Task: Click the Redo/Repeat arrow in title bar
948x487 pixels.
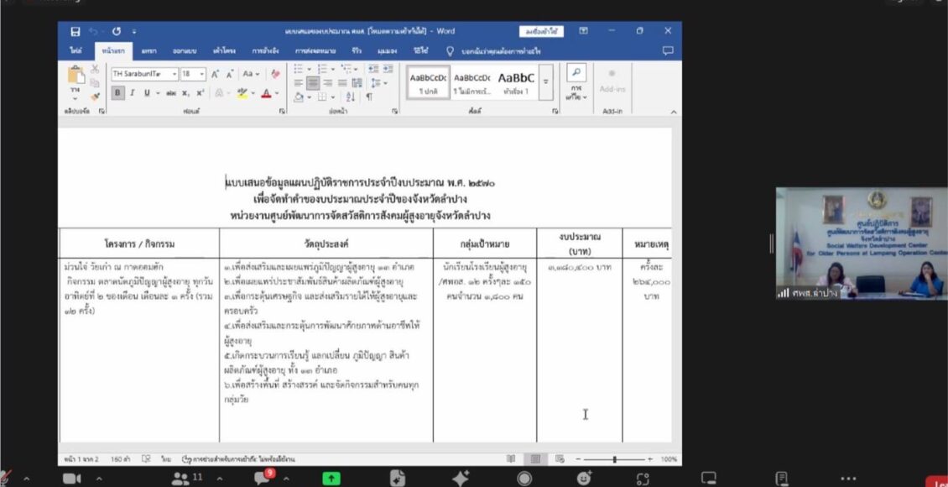Action: [117, 31]
